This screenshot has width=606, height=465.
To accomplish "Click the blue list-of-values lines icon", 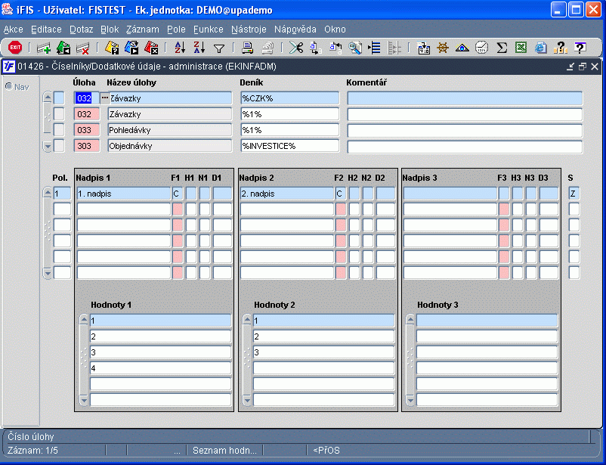I will (374, 48).
